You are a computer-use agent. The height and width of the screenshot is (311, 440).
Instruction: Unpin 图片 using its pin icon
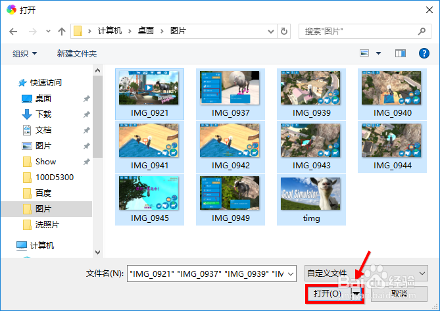click(86, 146)
